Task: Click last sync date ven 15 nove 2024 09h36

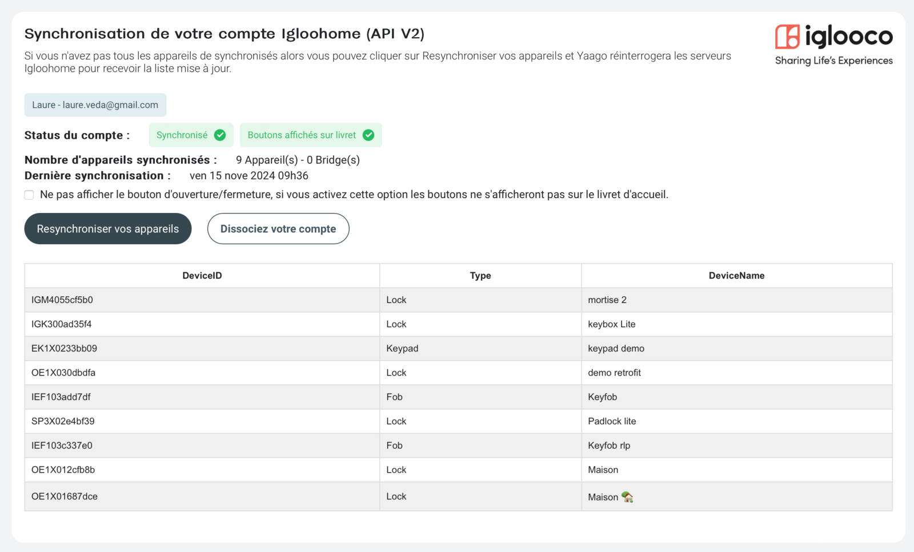Action: [x=249, y=176]
